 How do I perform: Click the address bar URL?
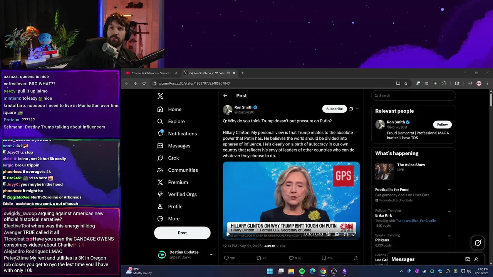194,83
